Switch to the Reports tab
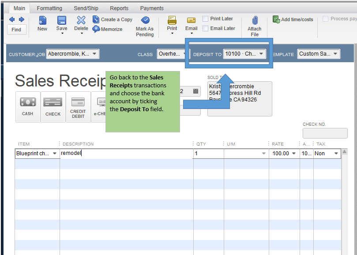This screenshot has width=357, height=255. pos(119,8)
